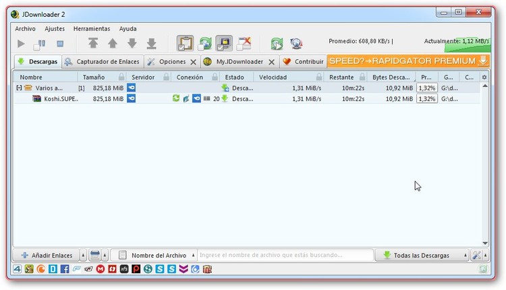Click the table scrollbar down arrow
The width and height of the screenshot is (506, 290).
pyautogui.click(x=485, y=243)
